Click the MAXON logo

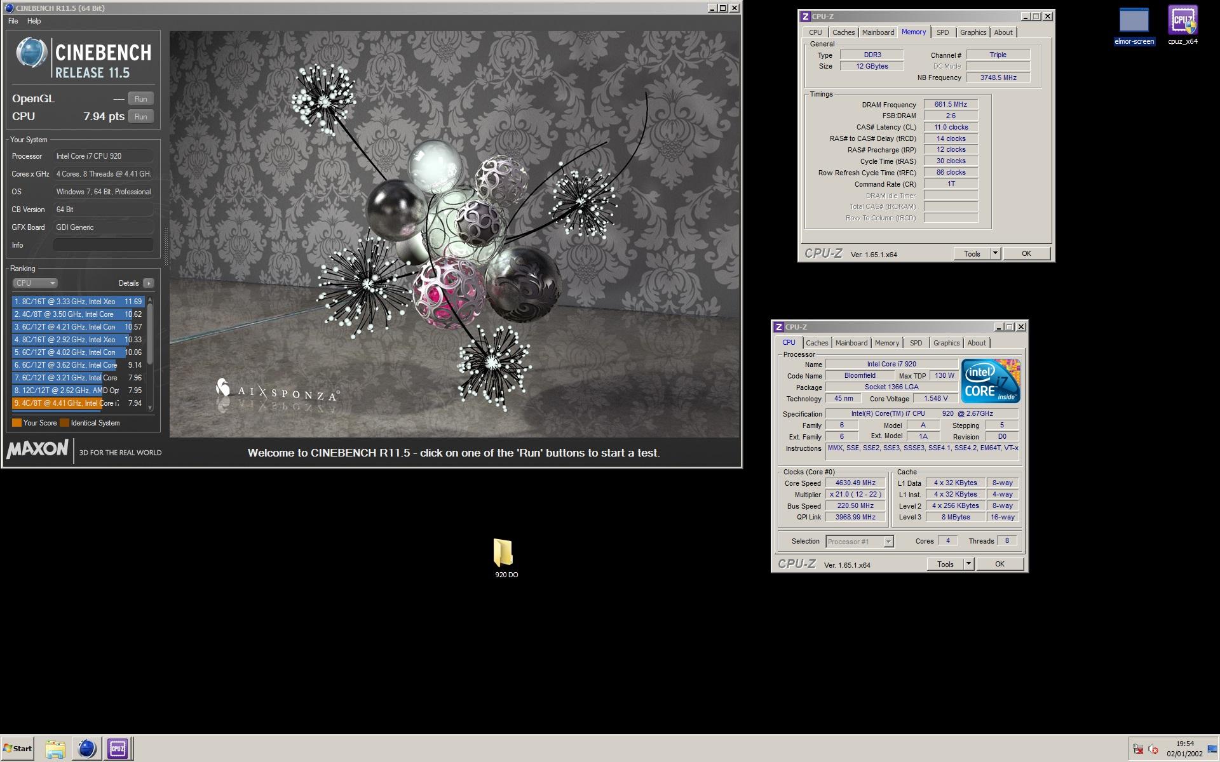(x=37, y=450)
